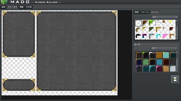Open the 戦闘 tab
The height and width of the screenshot is (101, 181).
22,7
